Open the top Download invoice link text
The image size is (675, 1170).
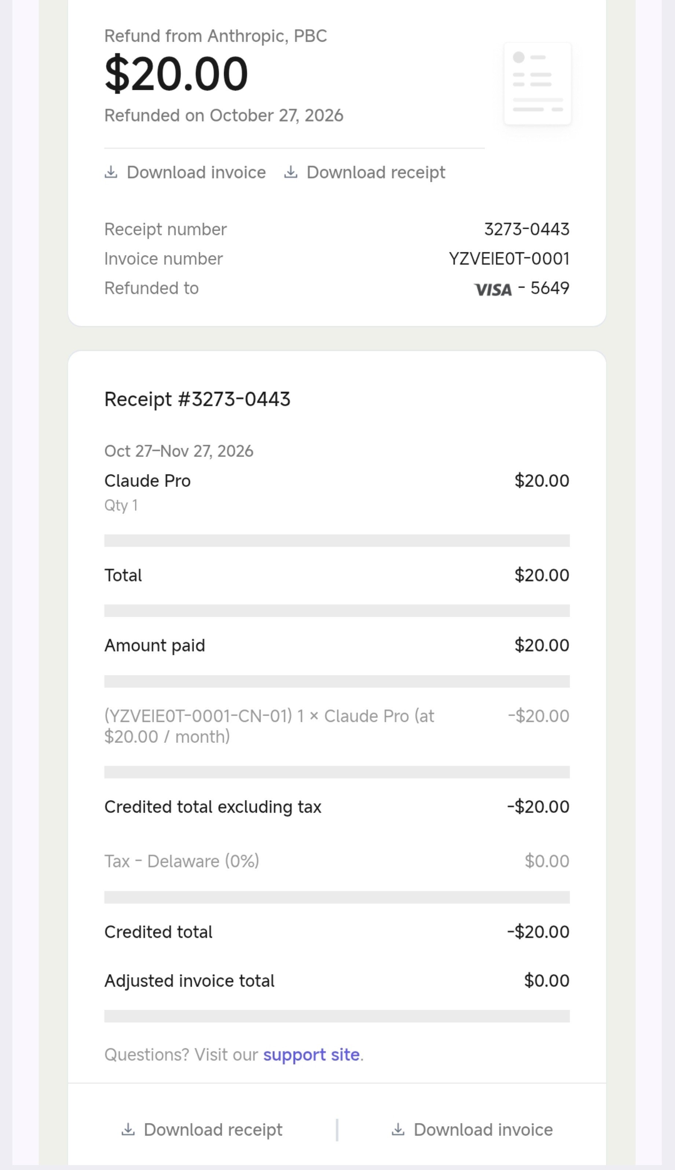pos(196,172)
